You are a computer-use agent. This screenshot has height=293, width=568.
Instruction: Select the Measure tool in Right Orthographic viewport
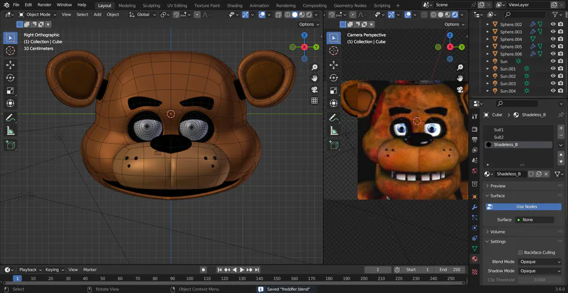click(x=10, y=130)
